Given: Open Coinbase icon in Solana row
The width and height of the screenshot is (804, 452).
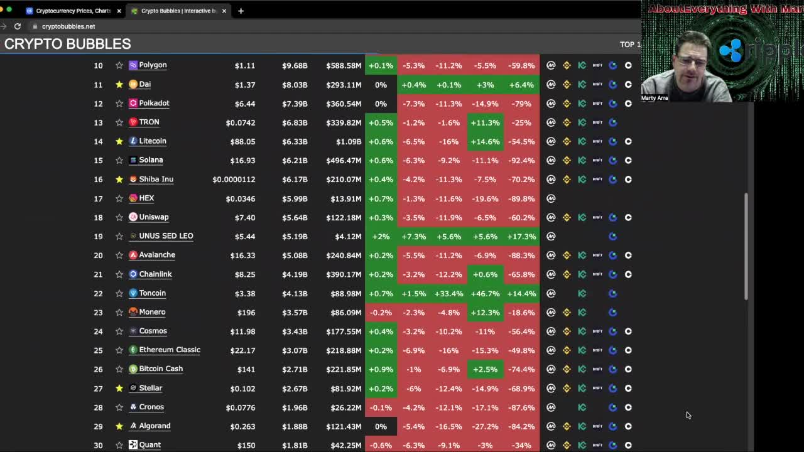Looking at the screenshot, I should click(628, 160).
